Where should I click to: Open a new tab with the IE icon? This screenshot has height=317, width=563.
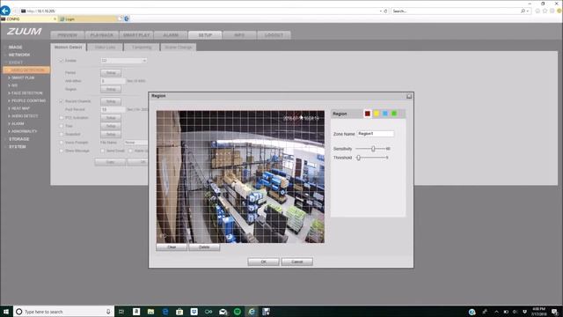pos(127,18)
